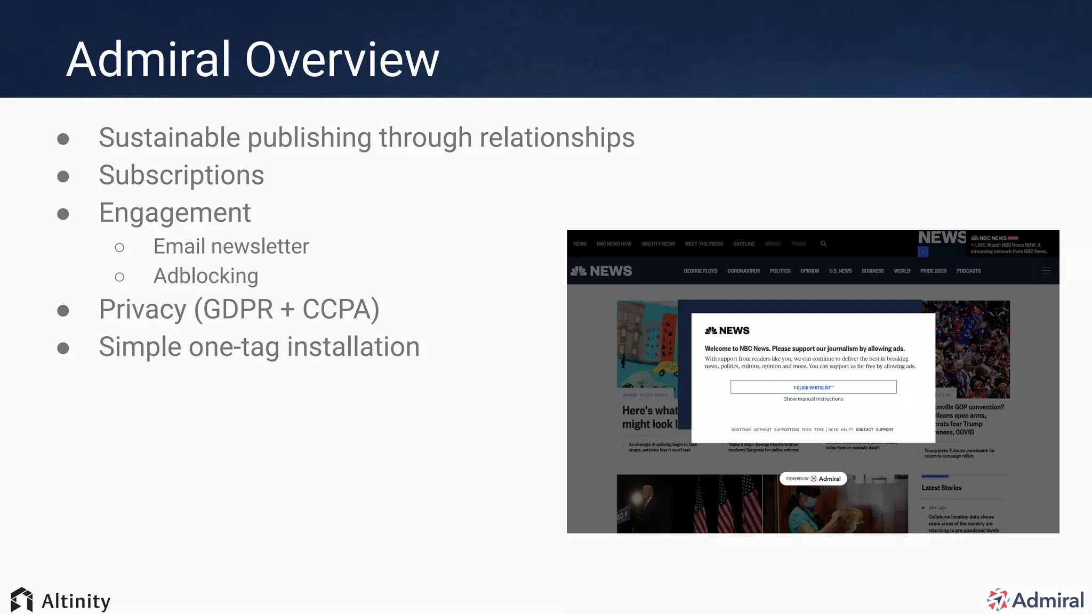Open the U.S. NEWS section
This screenshot has height=614, width=1092.
click(x=840, y=271)
